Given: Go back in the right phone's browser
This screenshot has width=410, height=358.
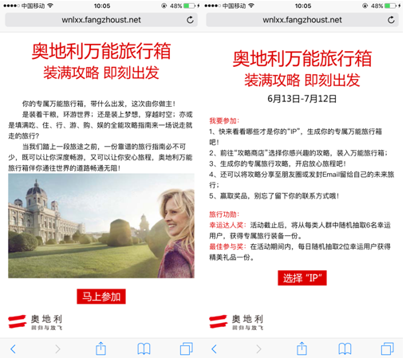Looking at the screenshot, I should (x=214, y=348).
